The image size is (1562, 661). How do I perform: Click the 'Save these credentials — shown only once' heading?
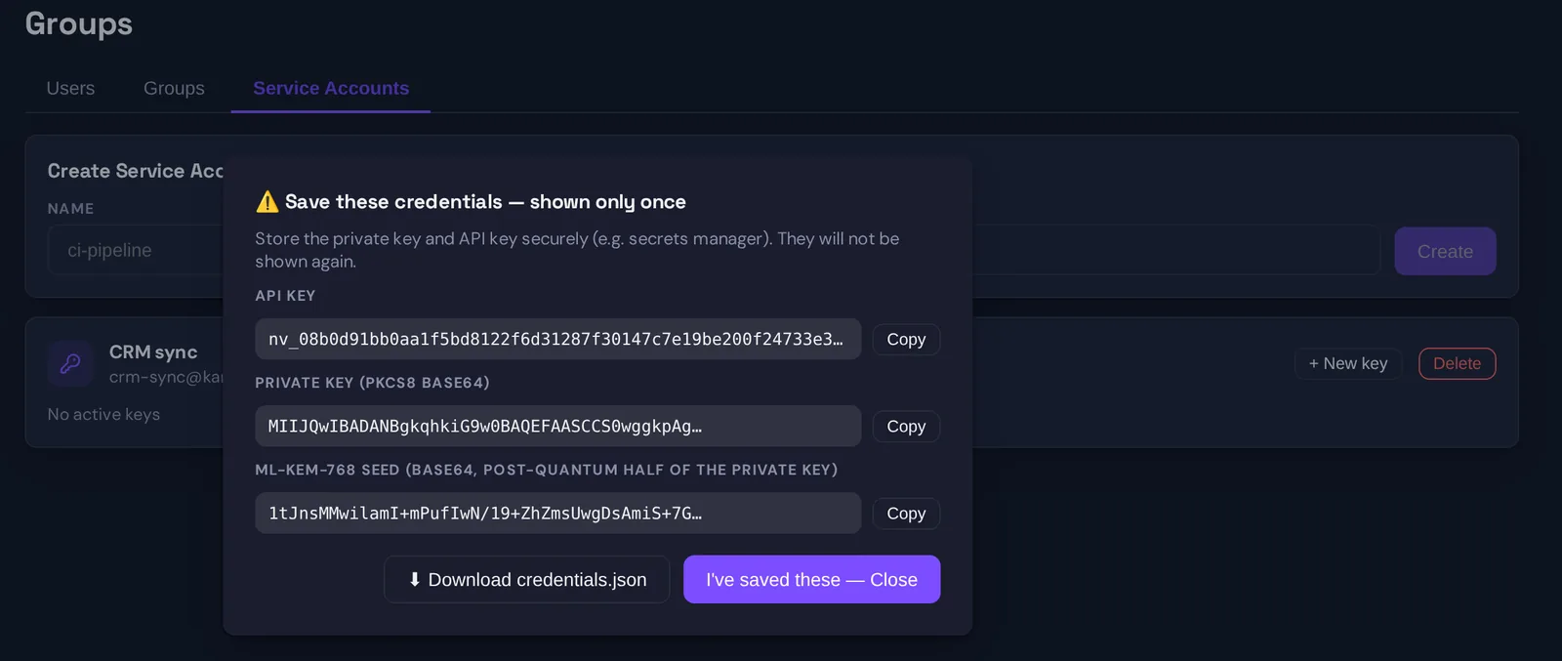point(485,202)
